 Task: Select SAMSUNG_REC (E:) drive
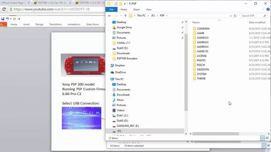coord(128,126)
